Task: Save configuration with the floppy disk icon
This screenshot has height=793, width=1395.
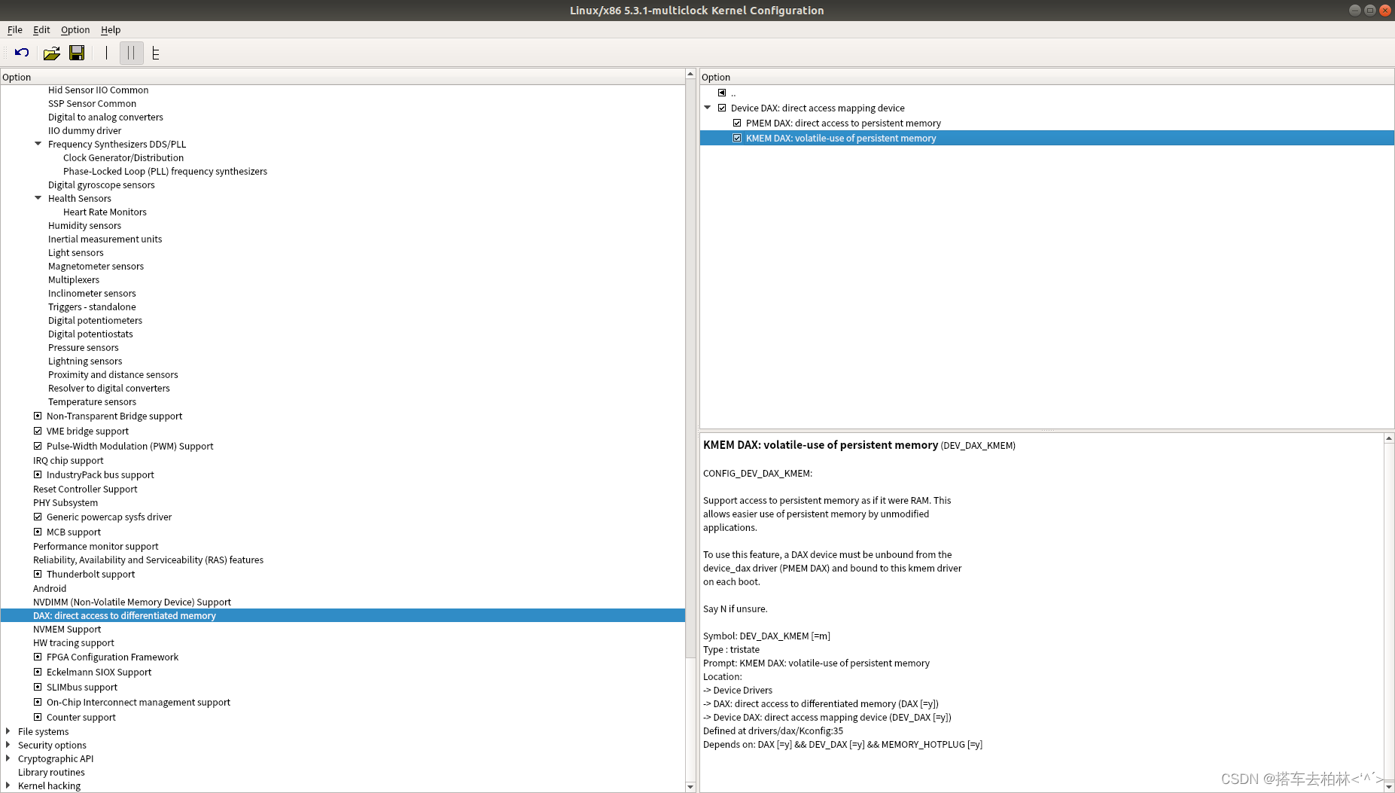Action: pyautogui.click(x=77, y=53)
